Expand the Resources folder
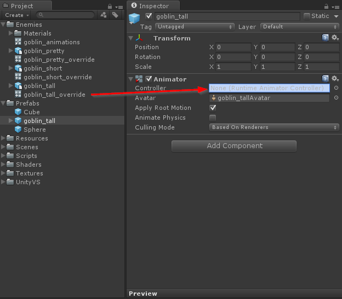The height and width of the screenshot is (299, 342). 3,138
